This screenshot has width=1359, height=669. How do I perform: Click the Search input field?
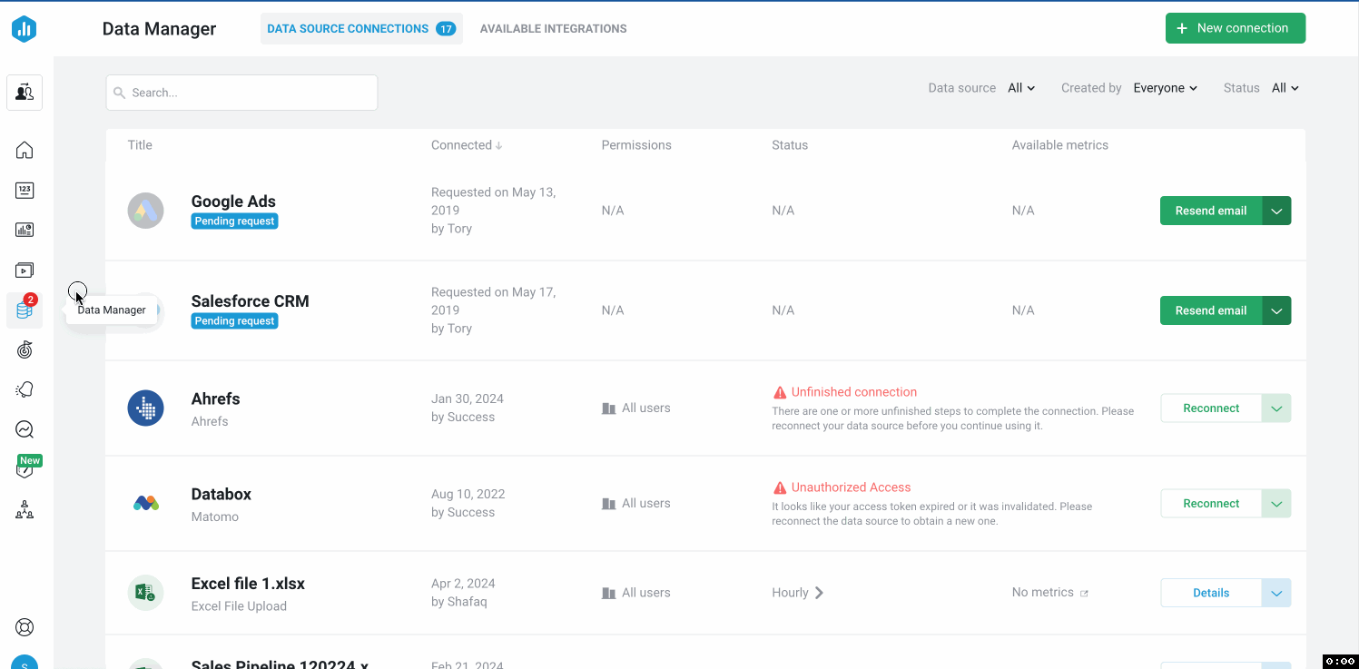(242, 93)
